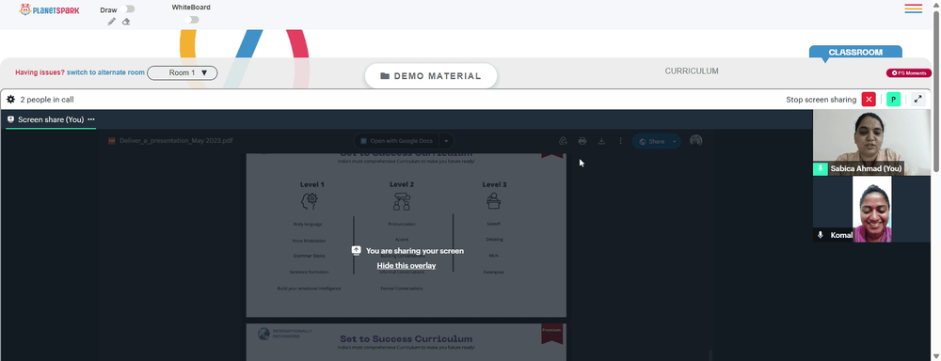Expand the Open with Google Docs arrow
This screenshot has width=941, height=361.
point(446,142)
